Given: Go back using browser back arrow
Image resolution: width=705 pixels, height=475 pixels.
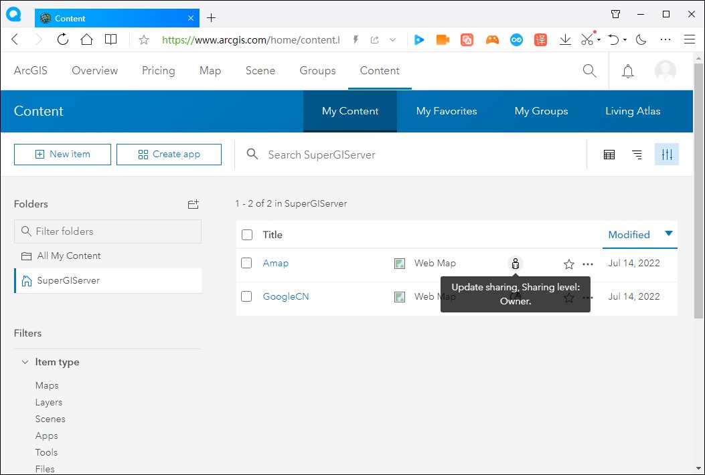Looking at the screenshot, I should coord(15,39).
